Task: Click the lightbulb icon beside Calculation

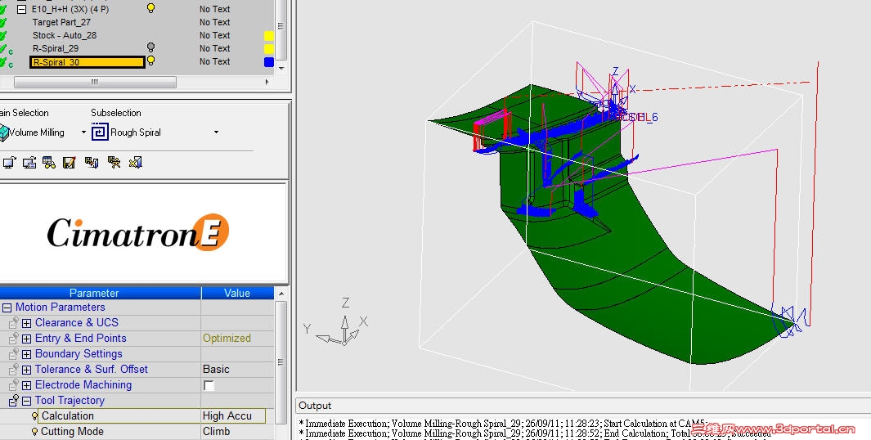Action: pos(35,415)
